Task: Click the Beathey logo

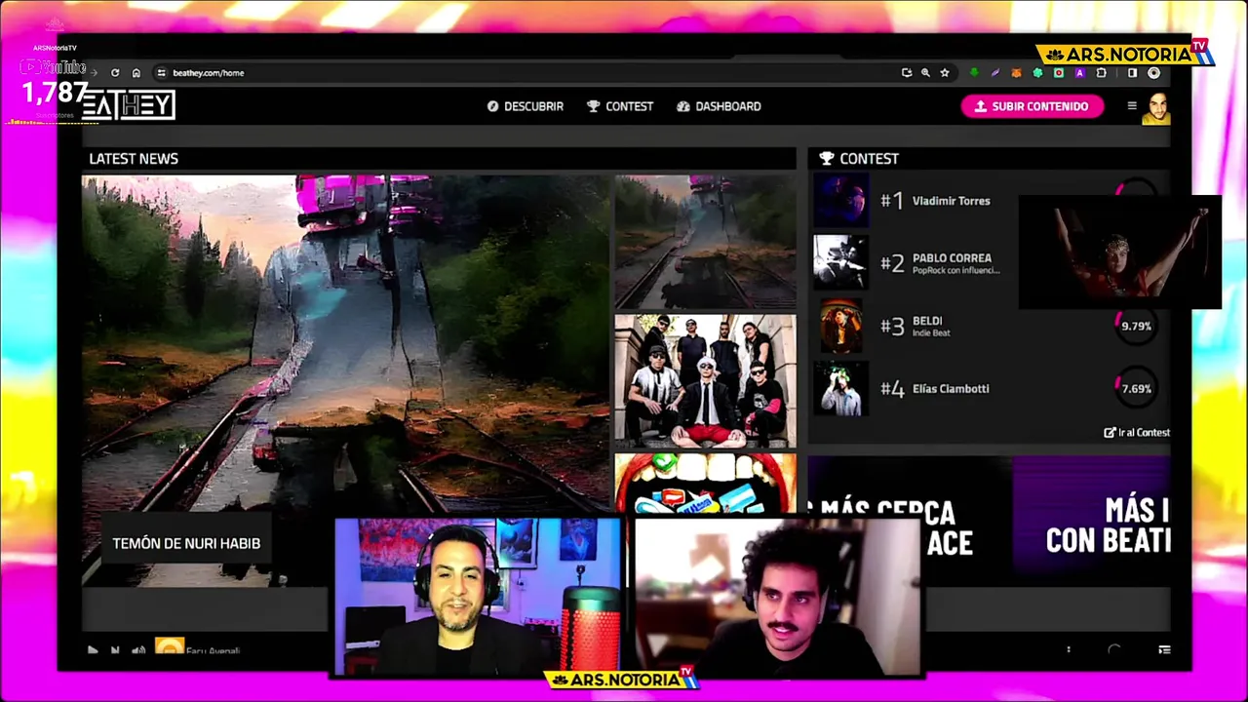Action: click(x=128, y=105)
